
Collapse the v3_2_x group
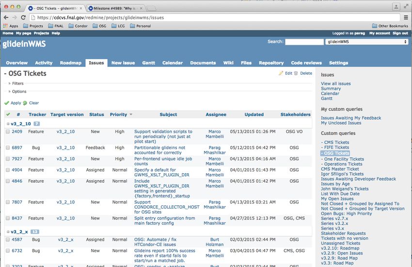pyautogui.click(x=8, y=232)
